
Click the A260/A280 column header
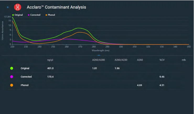(98, 60)
